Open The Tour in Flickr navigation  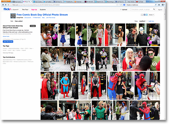click(x=25, y=10)
